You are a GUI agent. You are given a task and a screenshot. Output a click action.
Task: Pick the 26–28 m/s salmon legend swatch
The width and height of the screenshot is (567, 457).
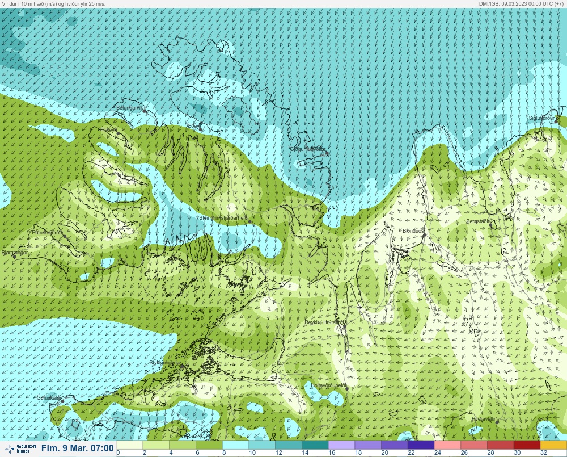click(x=474, y=445)
